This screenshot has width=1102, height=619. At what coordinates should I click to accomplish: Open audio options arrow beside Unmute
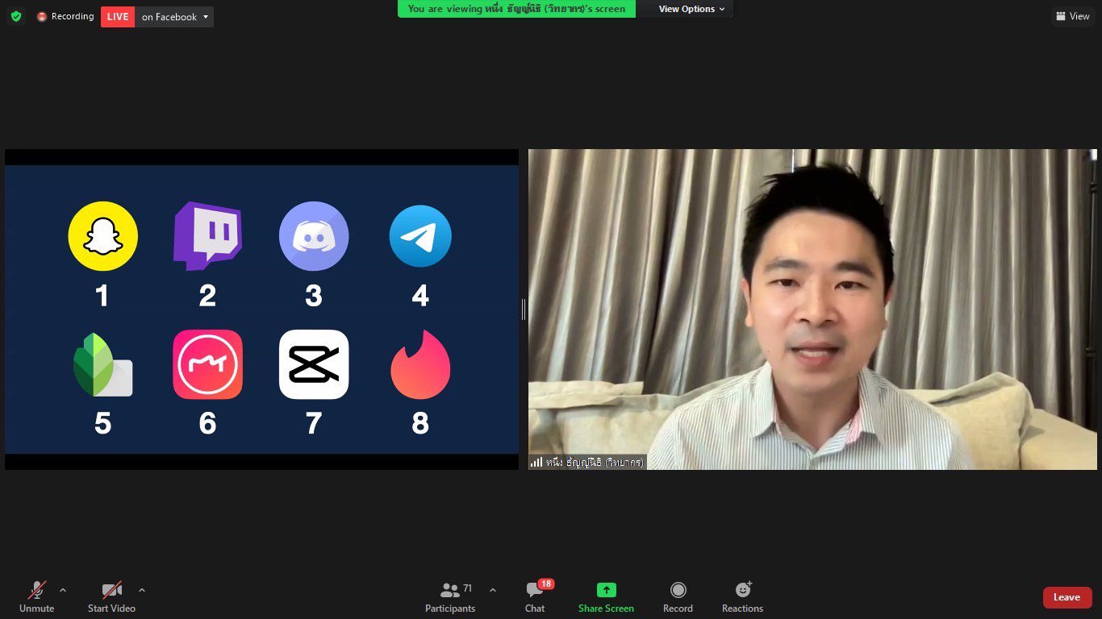(63, 590)
